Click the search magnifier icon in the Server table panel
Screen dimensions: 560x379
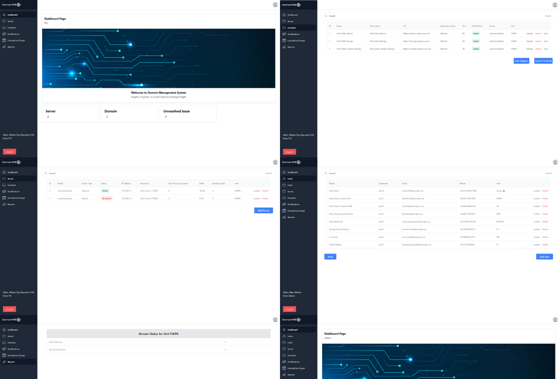click(x=46, y=173)
